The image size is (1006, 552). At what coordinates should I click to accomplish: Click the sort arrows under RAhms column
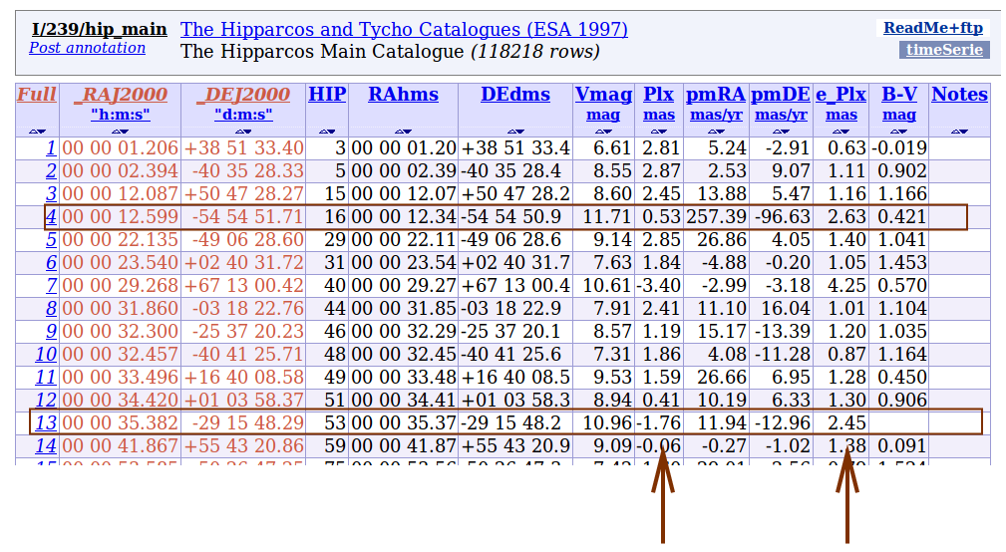click(403, 132)
